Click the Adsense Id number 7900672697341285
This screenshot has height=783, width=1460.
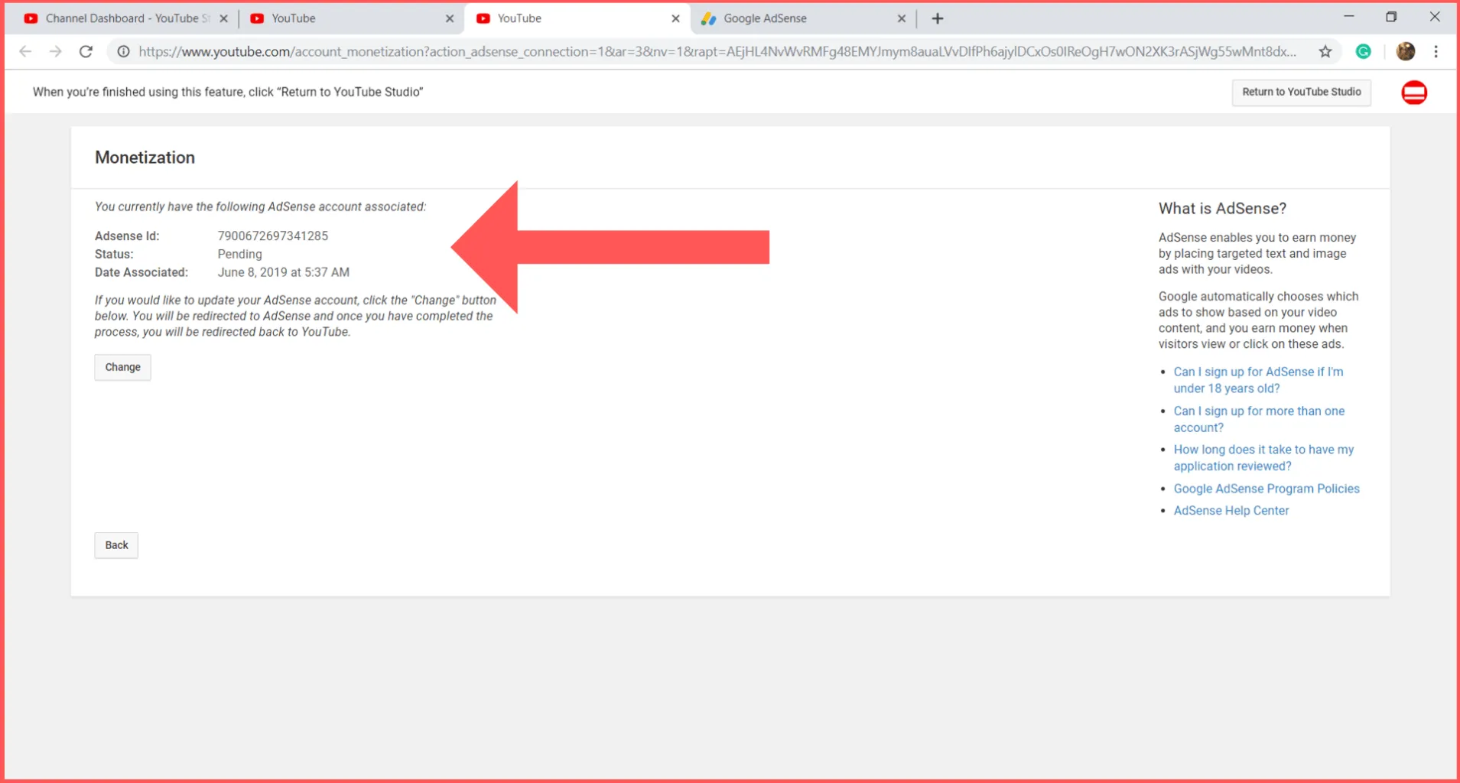pyautogui.click(x=273, y=236)
